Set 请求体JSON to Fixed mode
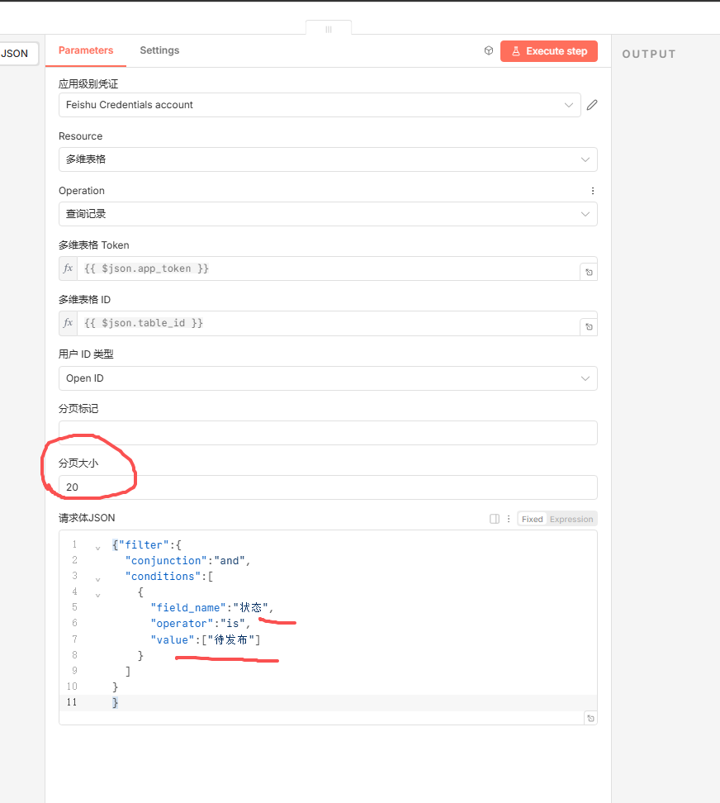Viewport: 720px width, 803px height. [x=533, y=519]
